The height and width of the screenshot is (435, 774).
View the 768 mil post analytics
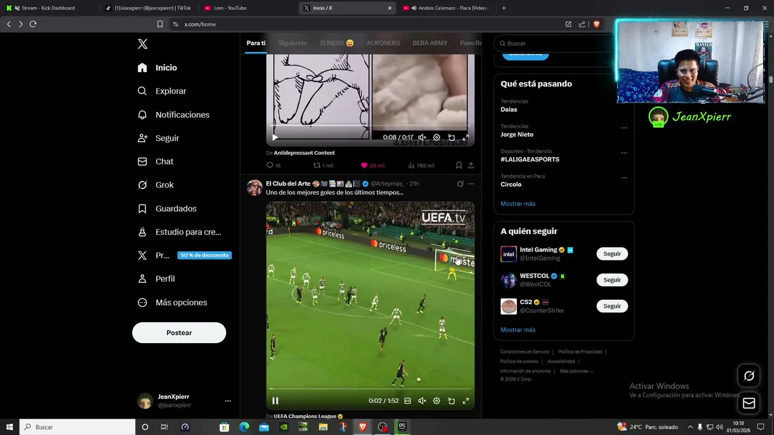[421, 166]
